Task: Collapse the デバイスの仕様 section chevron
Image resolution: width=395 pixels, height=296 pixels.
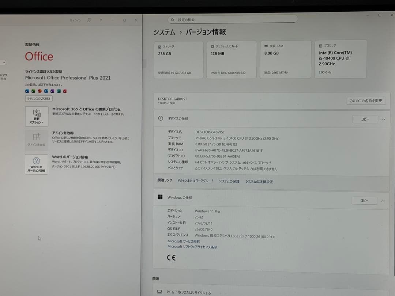Action: click(x=383, y=119)
